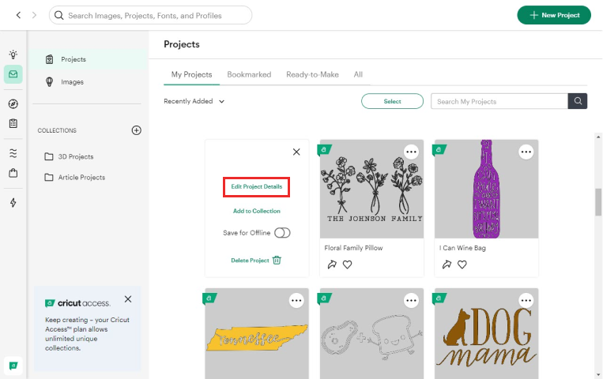Image resolution: width=603 pixels, height=379 pixels.
Task: Switch to the Ready-to-Make tab
Action: tap(312, 74)
